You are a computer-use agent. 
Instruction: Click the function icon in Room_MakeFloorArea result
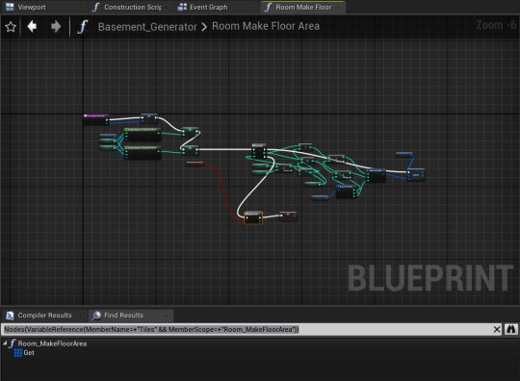pos(13,343)
